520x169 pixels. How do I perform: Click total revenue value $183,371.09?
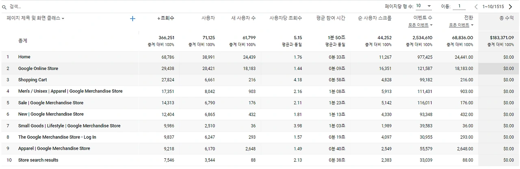tap(502, 38)
